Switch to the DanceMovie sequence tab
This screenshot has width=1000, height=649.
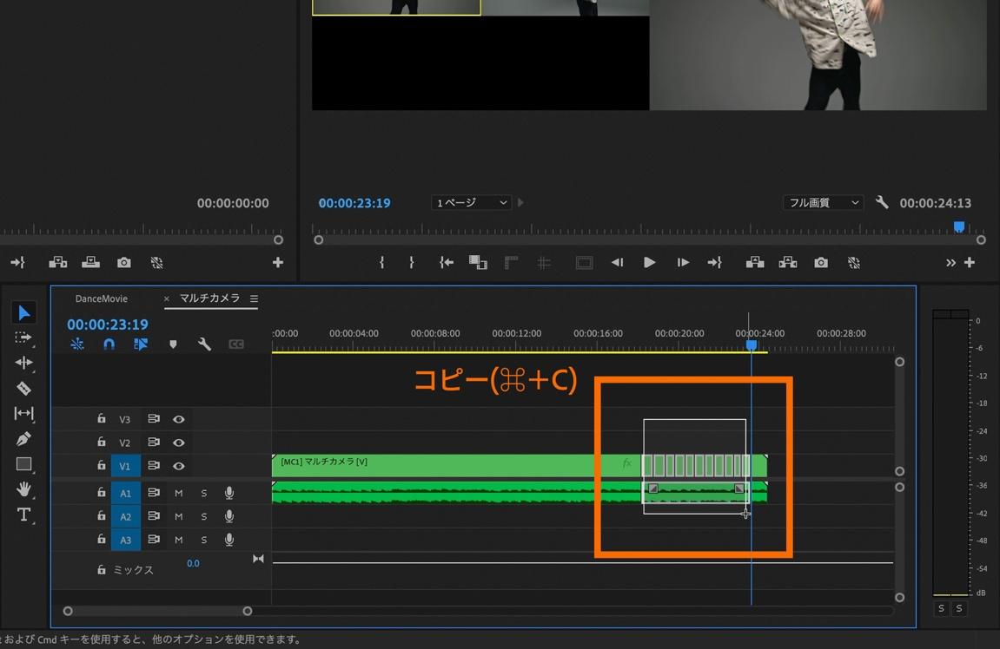[x=101, y=298]
